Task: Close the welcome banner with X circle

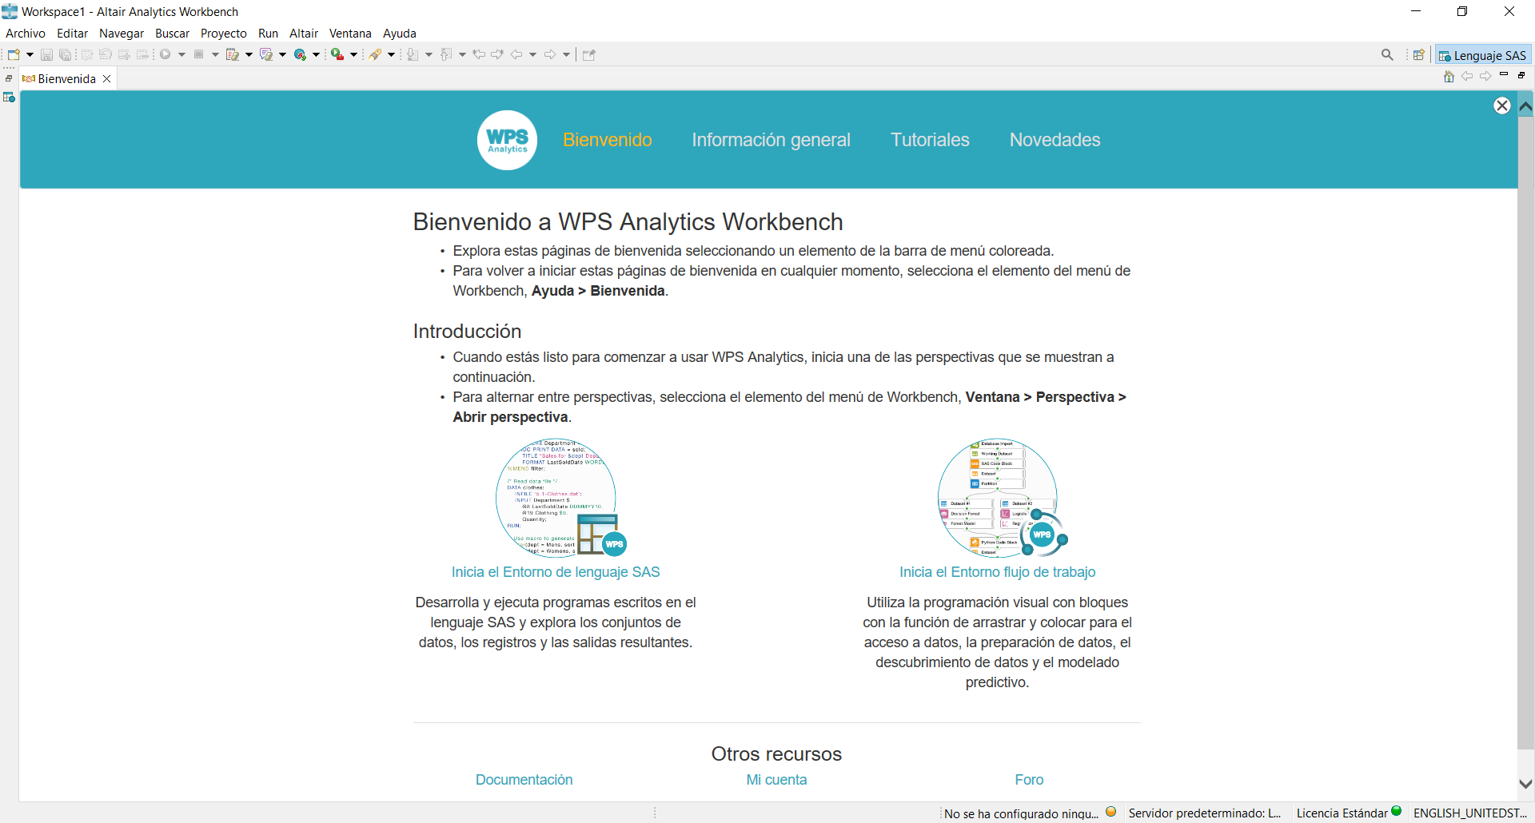Action: pyautogui.click(x=1502, y=105)
